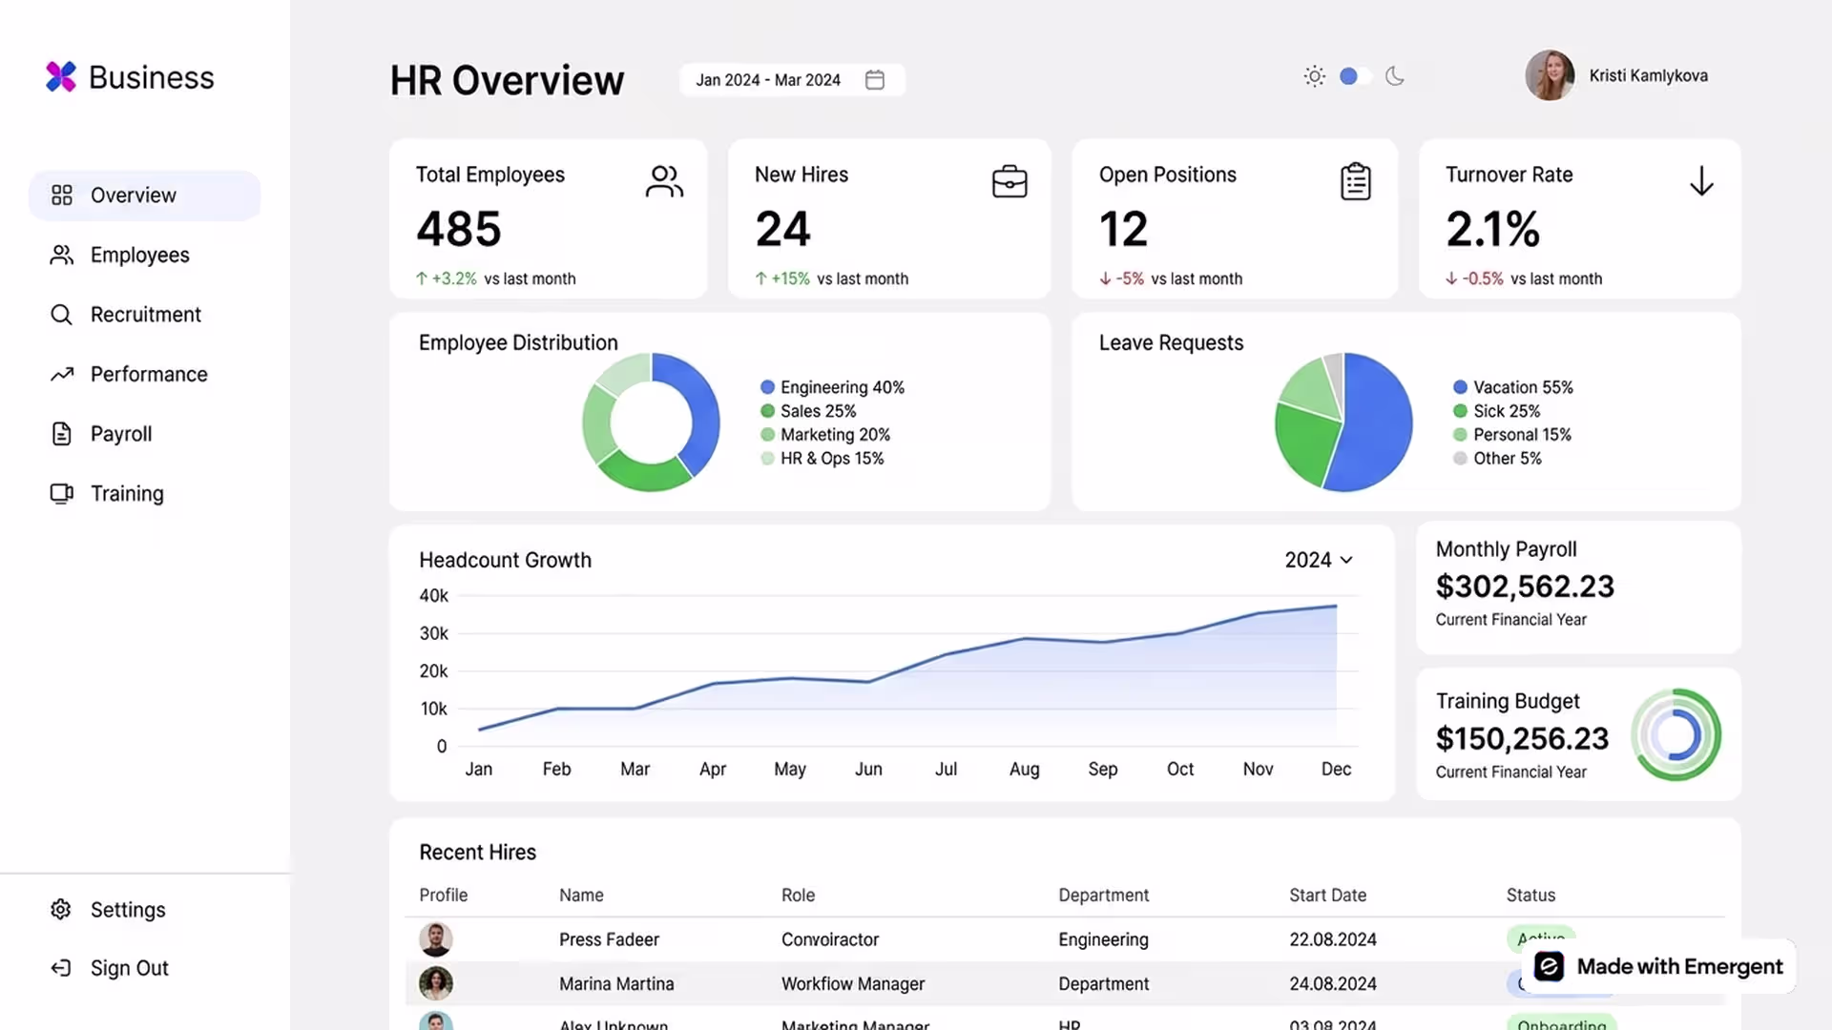Image resolution: width=1832 pixels, height=1030 pixels.
Task: Click the Sign Out arrow icon
Action: [x=61, y=968]
